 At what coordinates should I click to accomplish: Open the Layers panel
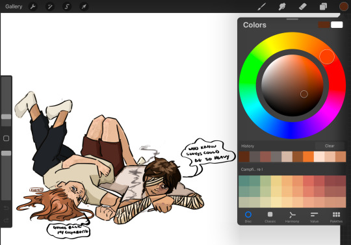pyautogui.click(x=323, y=6)
